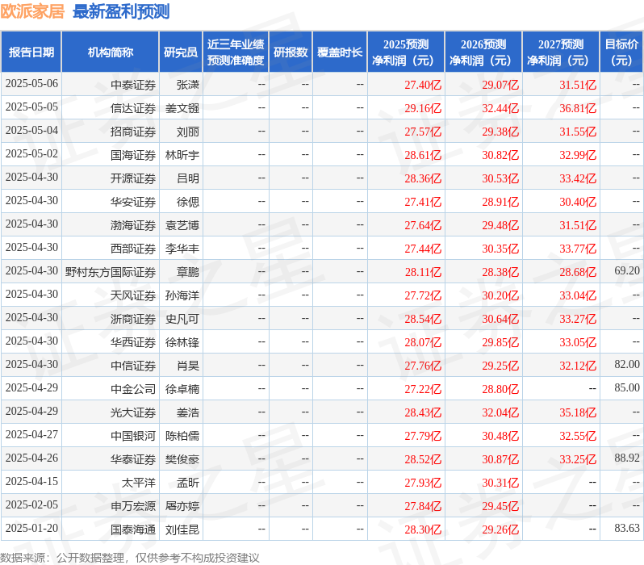Click researcher name 林昕宇
Screen dimensions: 644x565
pos(182,155)
